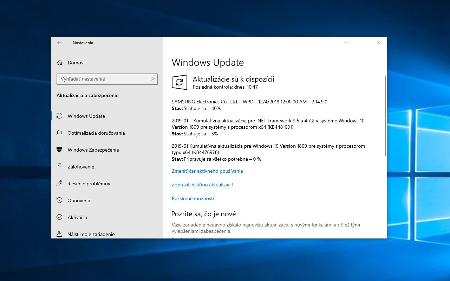Image resolution: width=450 pixels, height=281 pixels.
Task: Click the Pozrite sa, čo je nové heading
Action: pos(203,214)
